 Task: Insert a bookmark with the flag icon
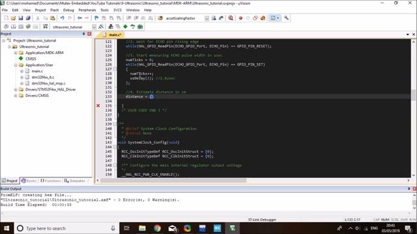(x=96, y=18)
